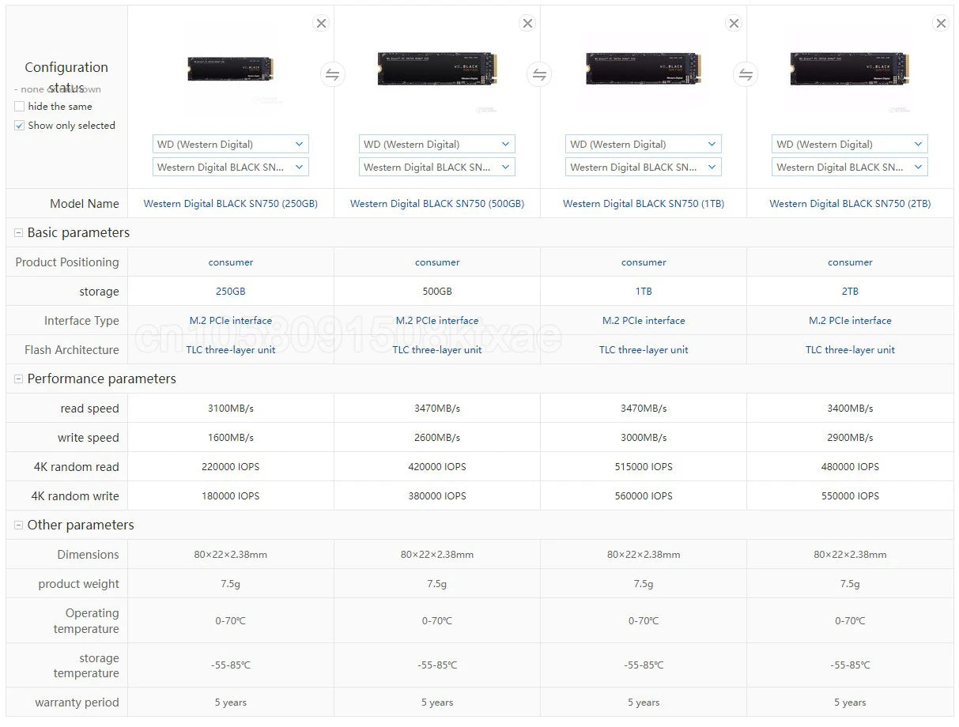Remove SN750 500GB from the comparison
The image size is (959, 727).
click(527, 23)
